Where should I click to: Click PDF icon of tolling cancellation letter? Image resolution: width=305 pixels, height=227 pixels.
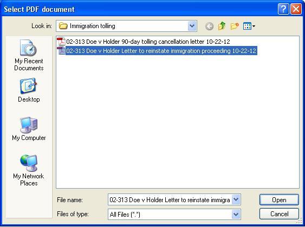tap(61, 41)
